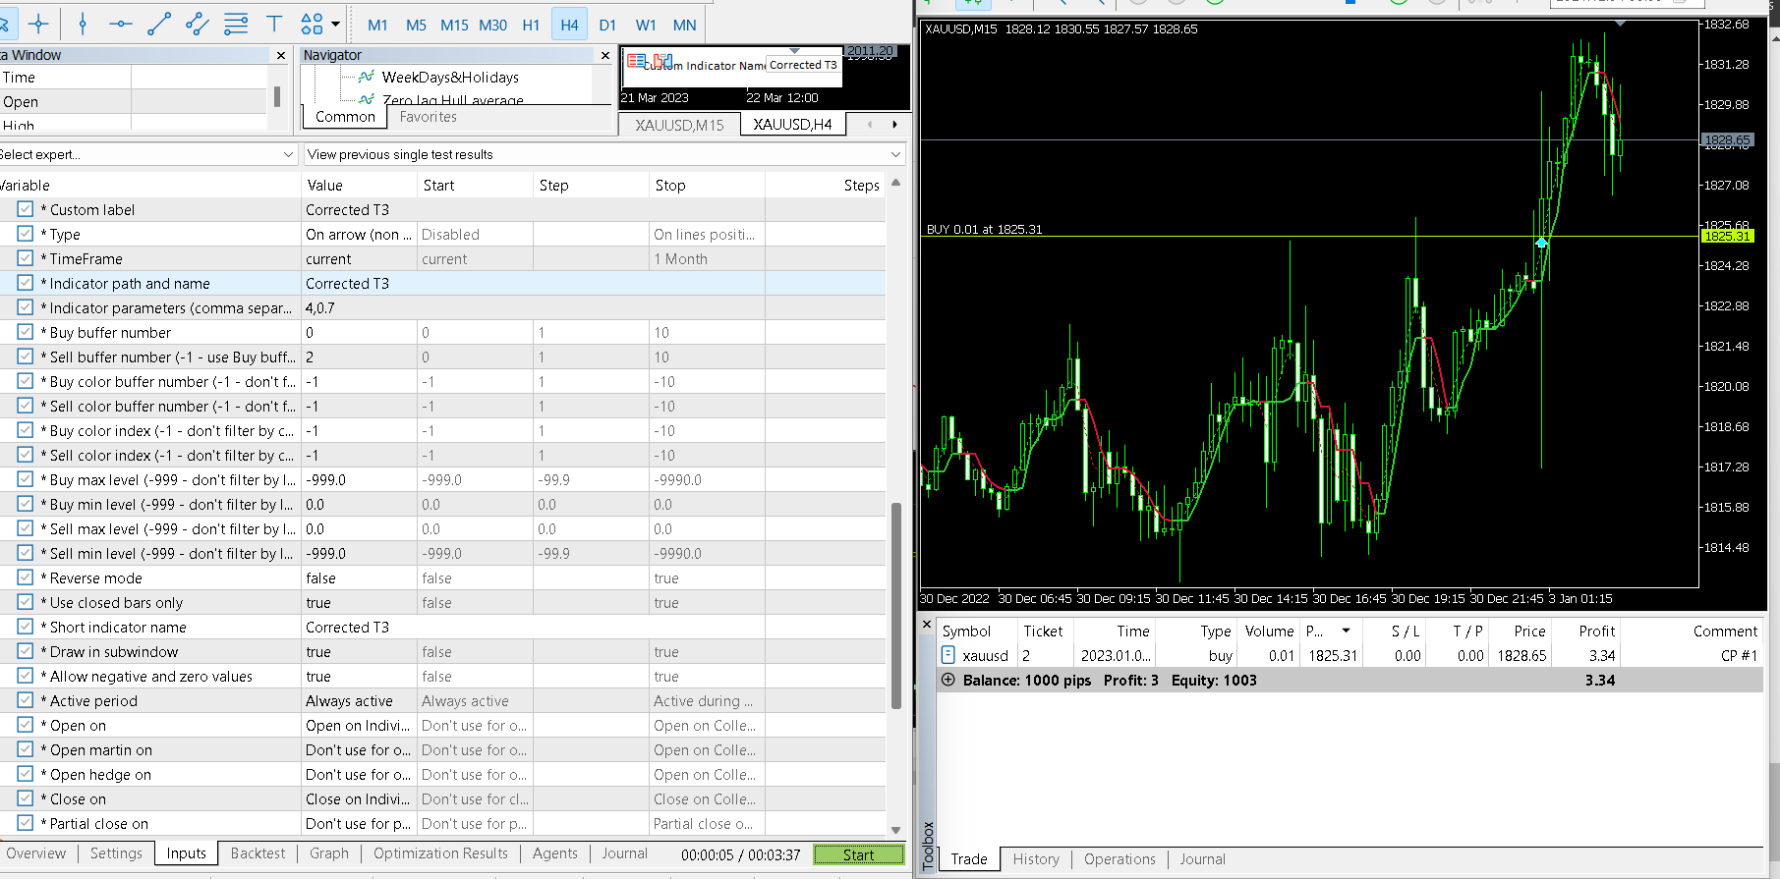This screenshot has width=1780, height=879.
Task: Open the Operations tab in Toolbox
Action: click(x=1120, y=859)
